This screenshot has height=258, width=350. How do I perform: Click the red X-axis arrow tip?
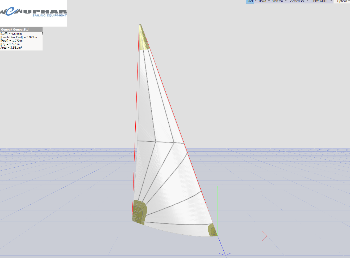[x=266, y=236]
